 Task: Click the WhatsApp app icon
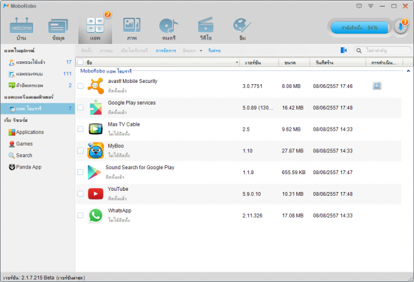[96, 216]
